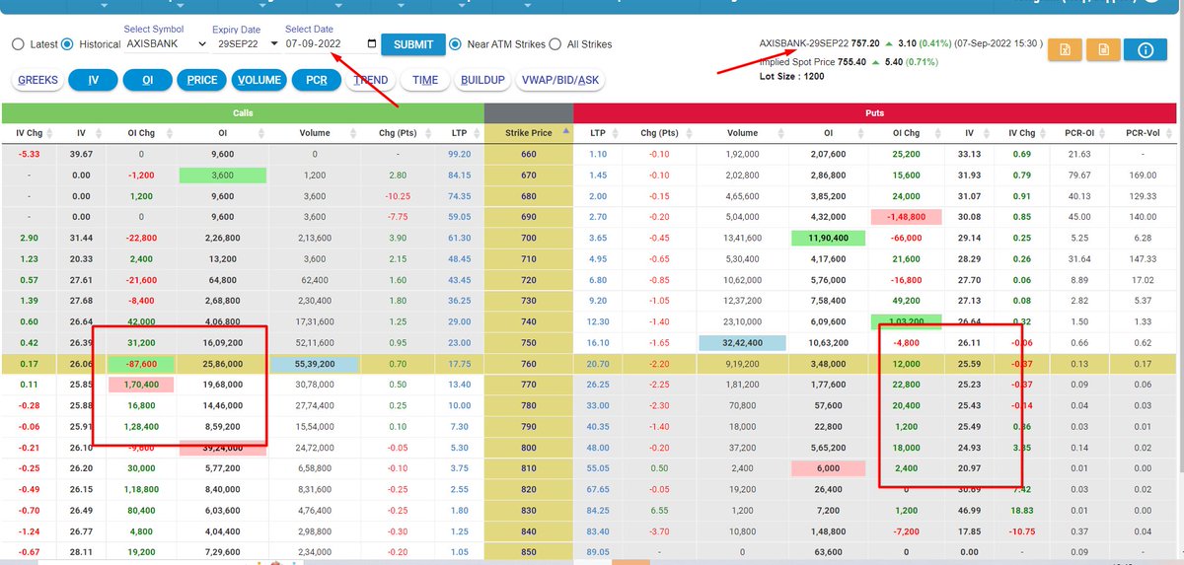Select the Latest radio button
Screen dimensions: 1184x565
click(18, 44)
